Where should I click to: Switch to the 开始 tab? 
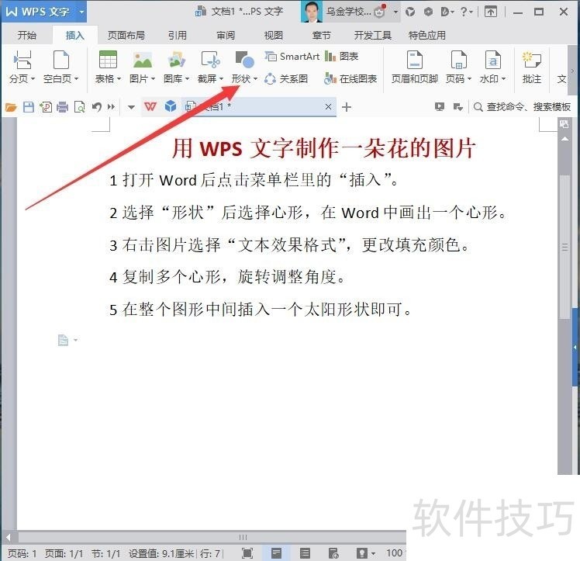pyautogui.click(x=27, y=36)
